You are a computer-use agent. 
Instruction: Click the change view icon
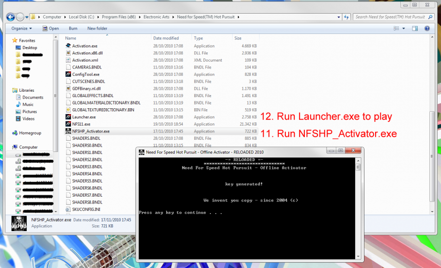(396, 29)
